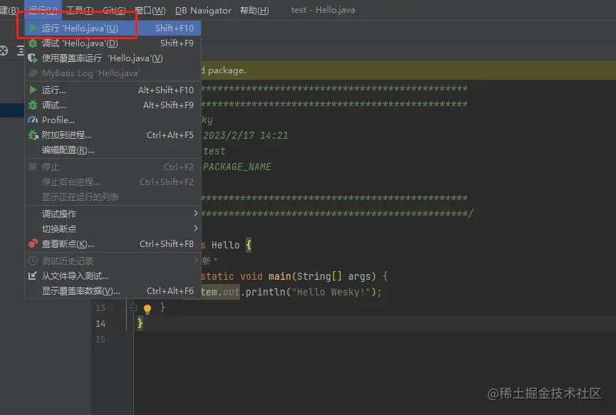Open the 窗口(W) menu bar item

click(150, 10)
